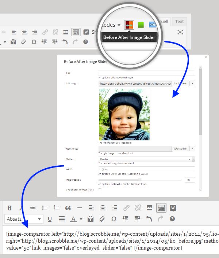Click the baby photo preview thumbnail

click(124, 114)
